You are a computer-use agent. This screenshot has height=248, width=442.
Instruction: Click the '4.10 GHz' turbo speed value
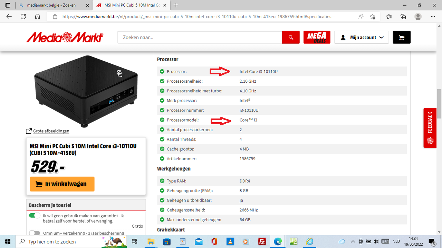click(x=248, y=91)
